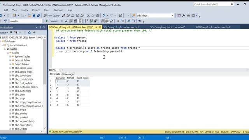
Task: Click the Properties wrench icon
Action: [184, 16]
